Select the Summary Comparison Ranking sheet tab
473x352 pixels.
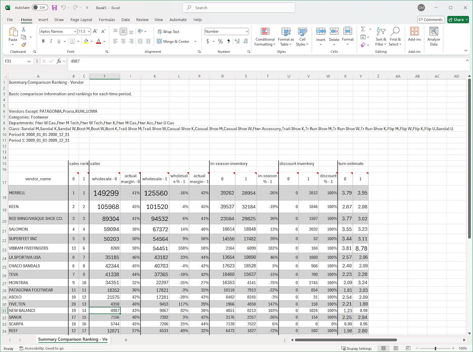(x=73, y=339)
